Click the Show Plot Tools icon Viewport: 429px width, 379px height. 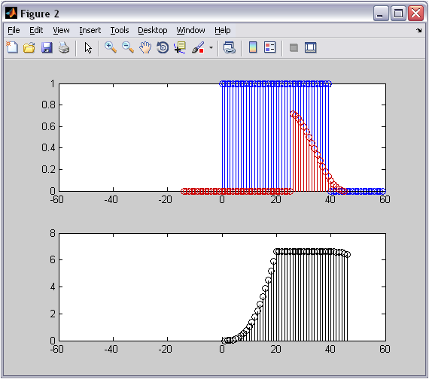point(311,47)
